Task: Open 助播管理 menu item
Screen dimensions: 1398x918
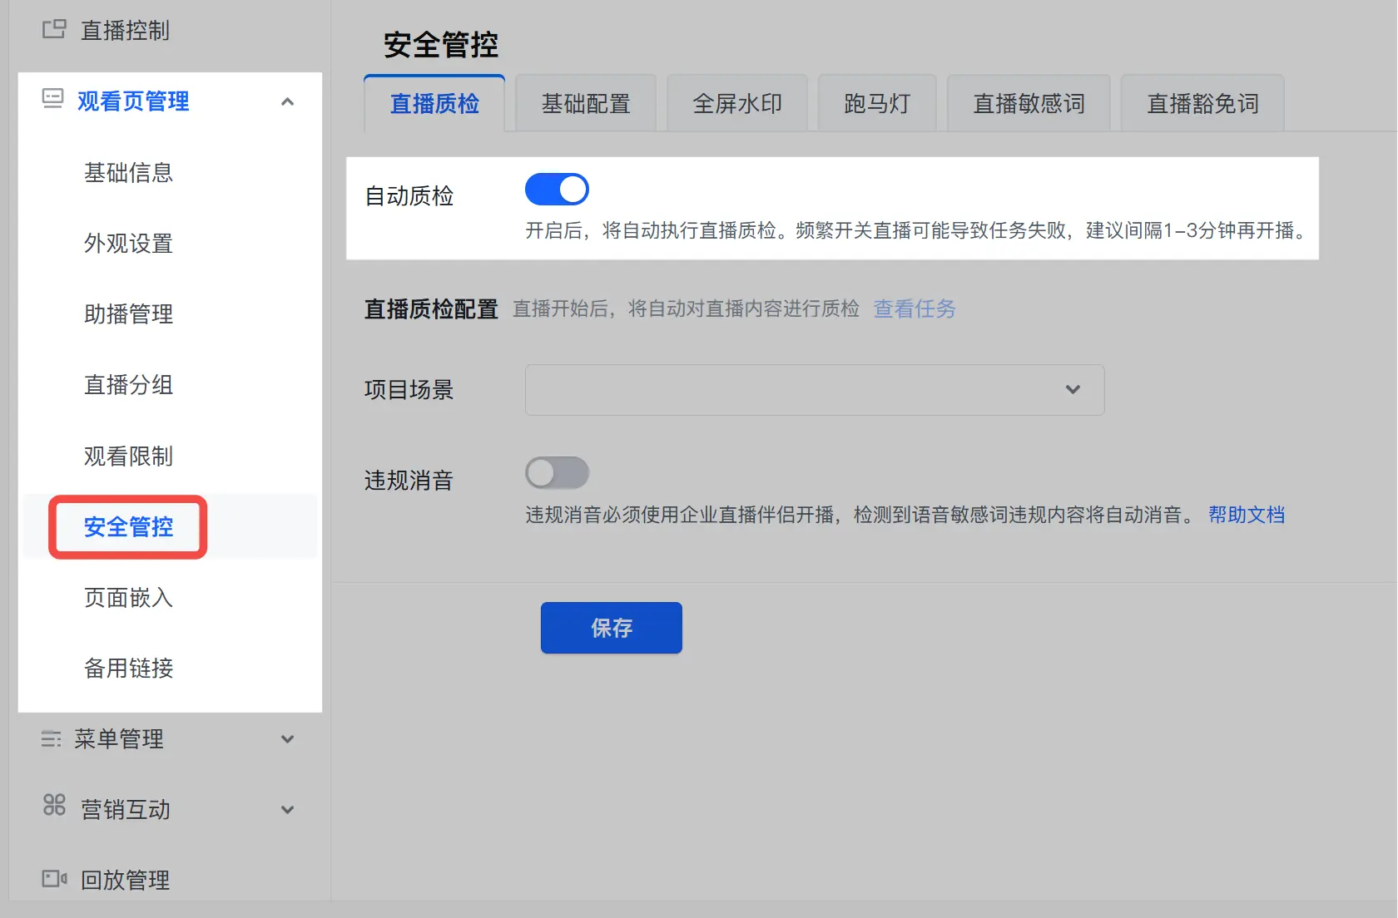Action: [128, 313]
